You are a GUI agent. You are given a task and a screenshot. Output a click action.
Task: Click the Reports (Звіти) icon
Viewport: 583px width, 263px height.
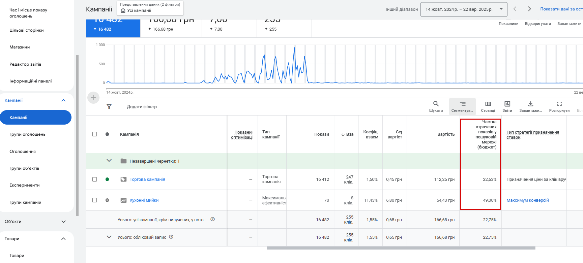click(x=507, y=104)
